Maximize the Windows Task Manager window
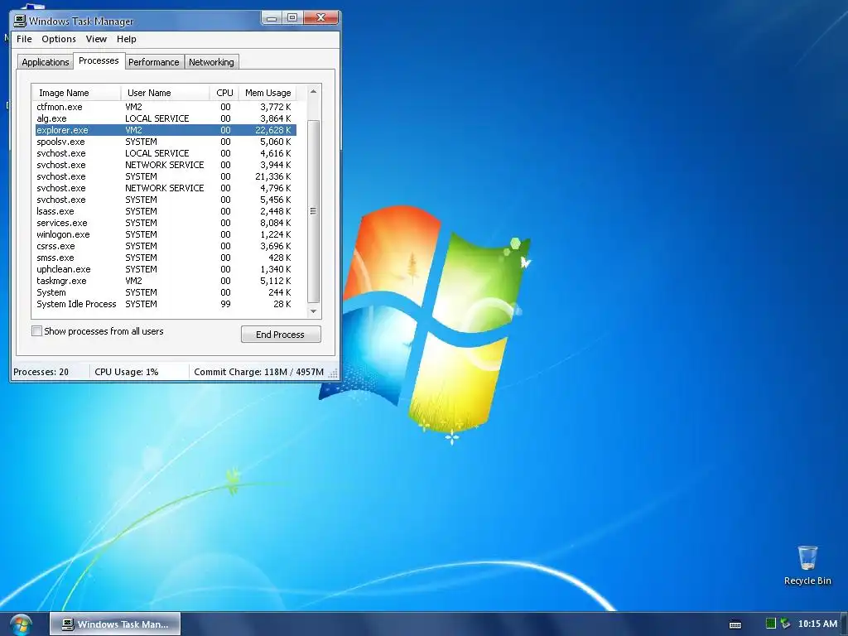The image size is (848, 636). coord(292,18)
